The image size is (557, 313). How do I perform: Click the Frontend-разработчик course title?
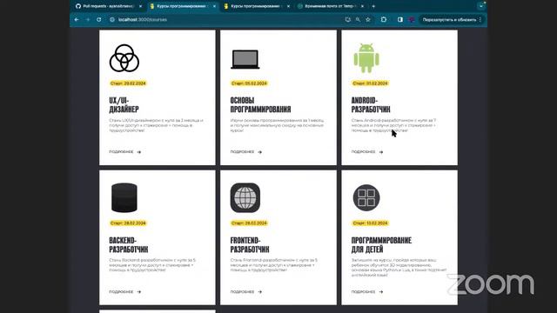click(250, 245)
